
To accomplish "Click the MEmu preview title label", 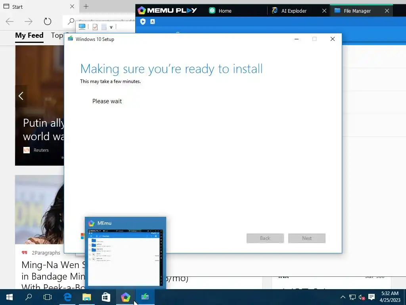I will coord(104,223).
